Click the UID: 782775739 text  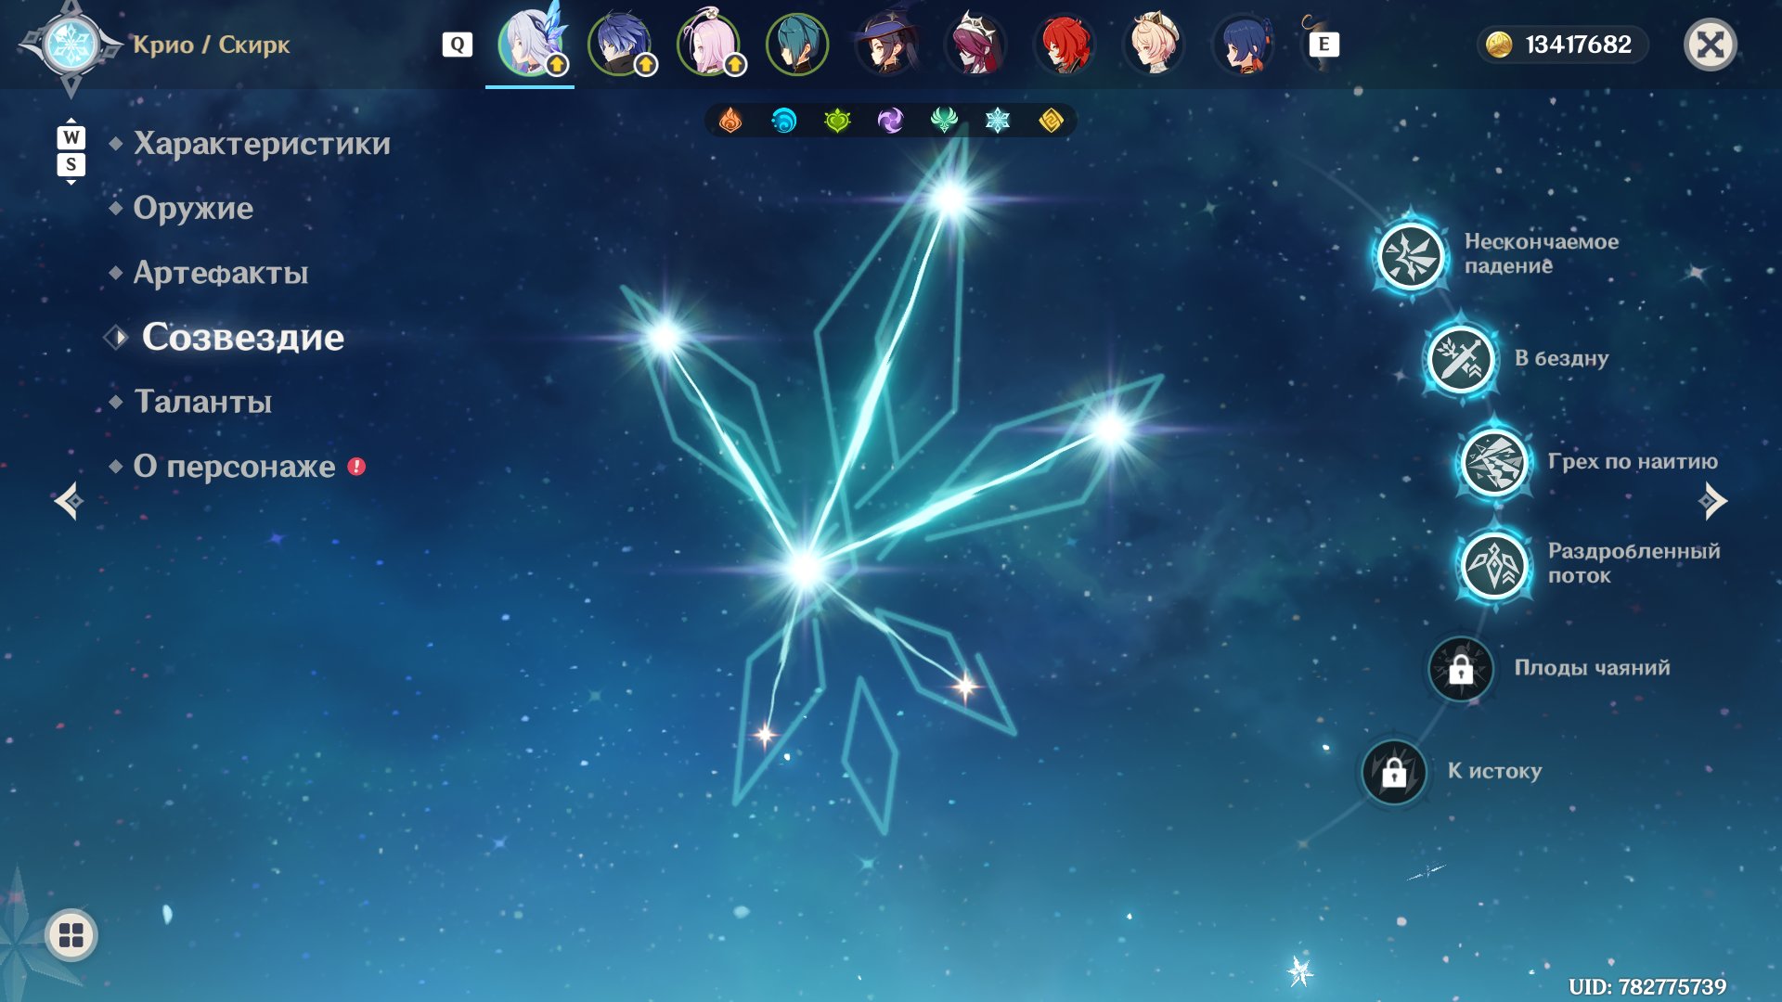click(1647, 986)
